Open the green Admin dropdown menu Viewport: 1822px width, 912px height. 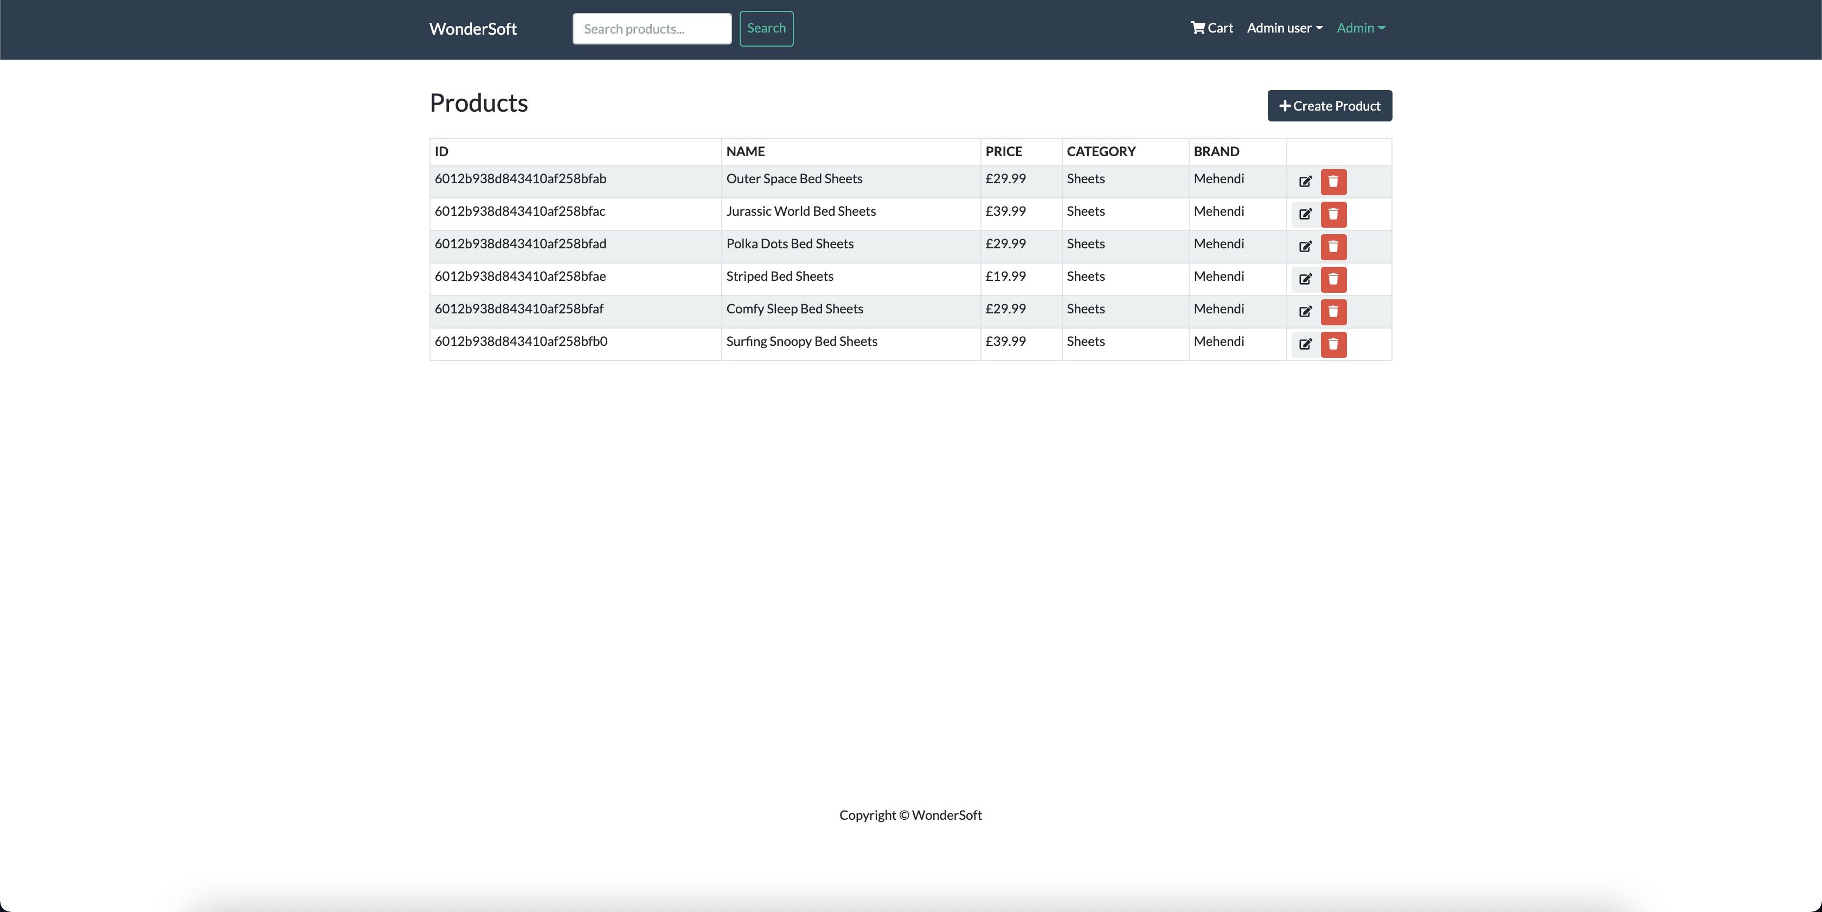point(1360,28)
